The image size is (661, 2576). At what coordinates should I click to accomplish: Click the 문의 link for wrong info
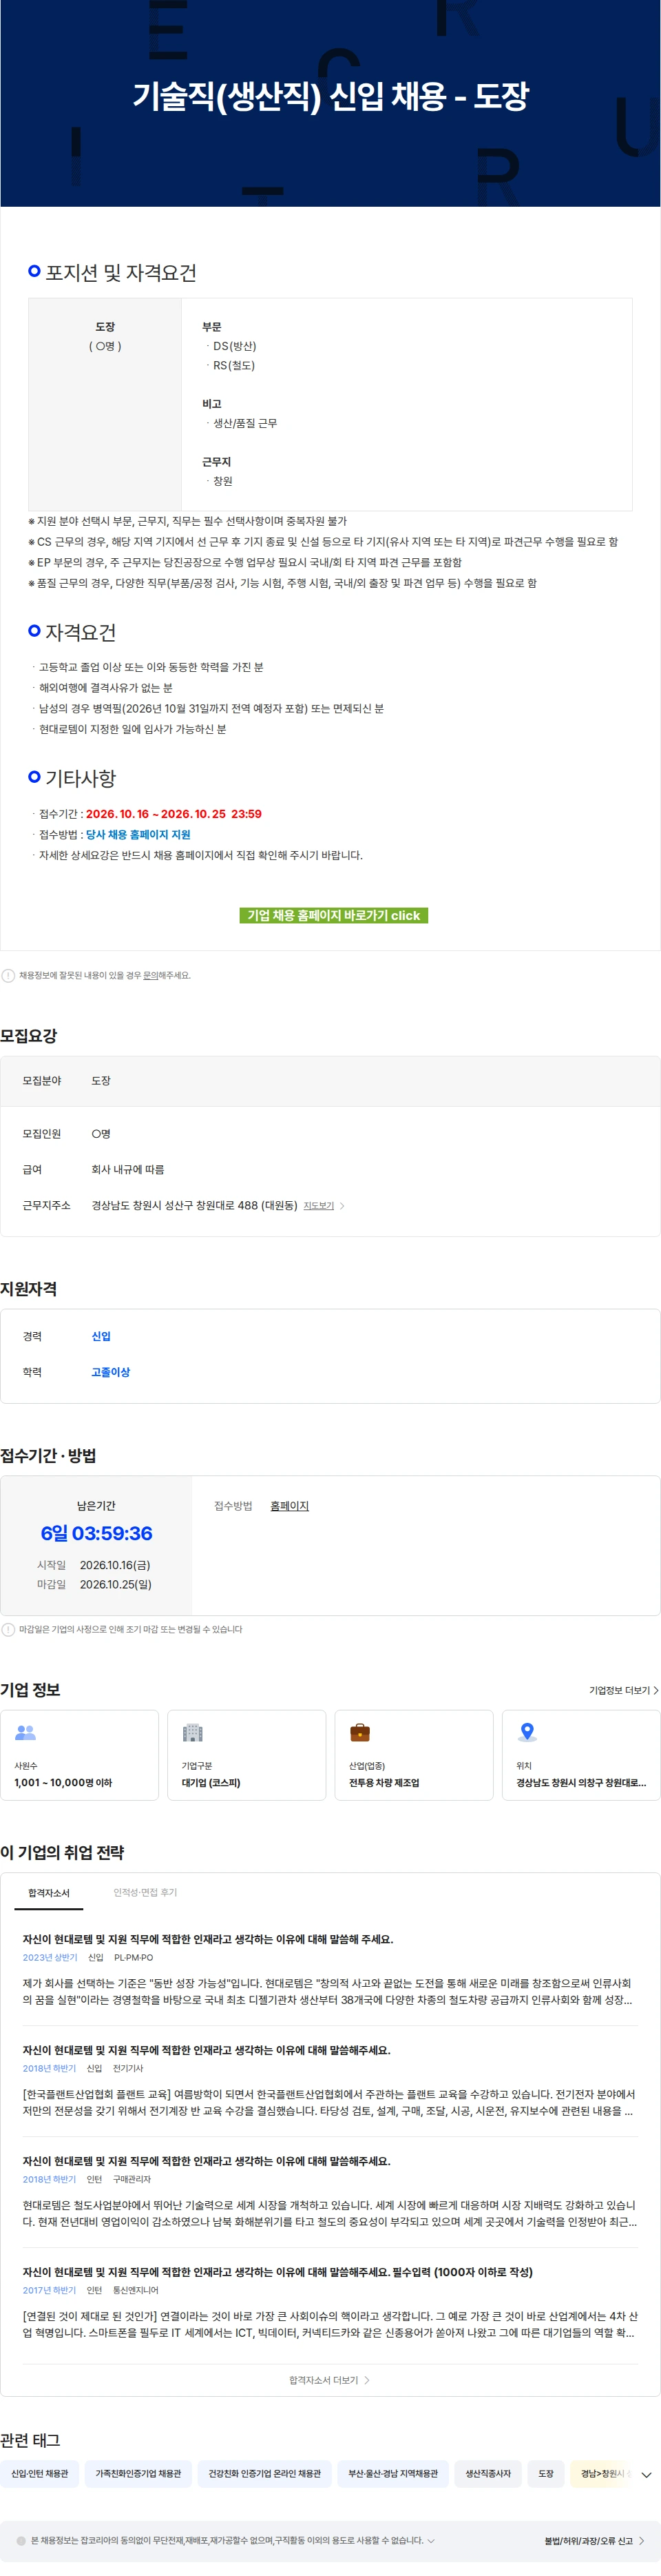pyautogui.click(x=150, y=975)
